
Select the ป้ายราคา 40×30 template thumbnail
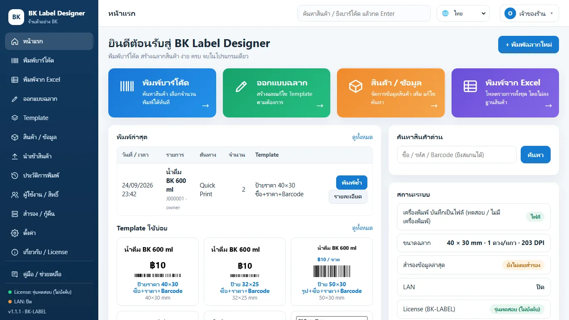tap(157, 272)
